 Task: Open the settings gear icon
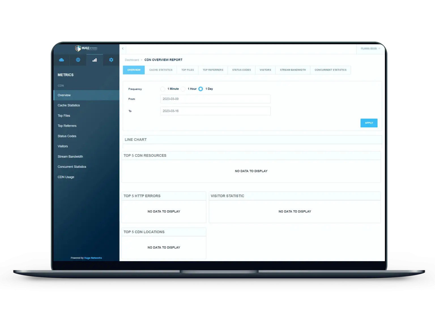point(111,60)
